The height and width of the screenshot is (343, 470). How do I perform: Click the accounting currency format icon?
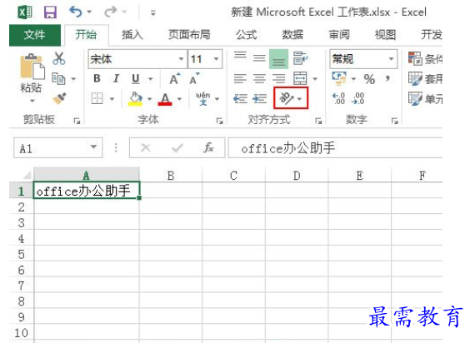click(x=339, y=78)
